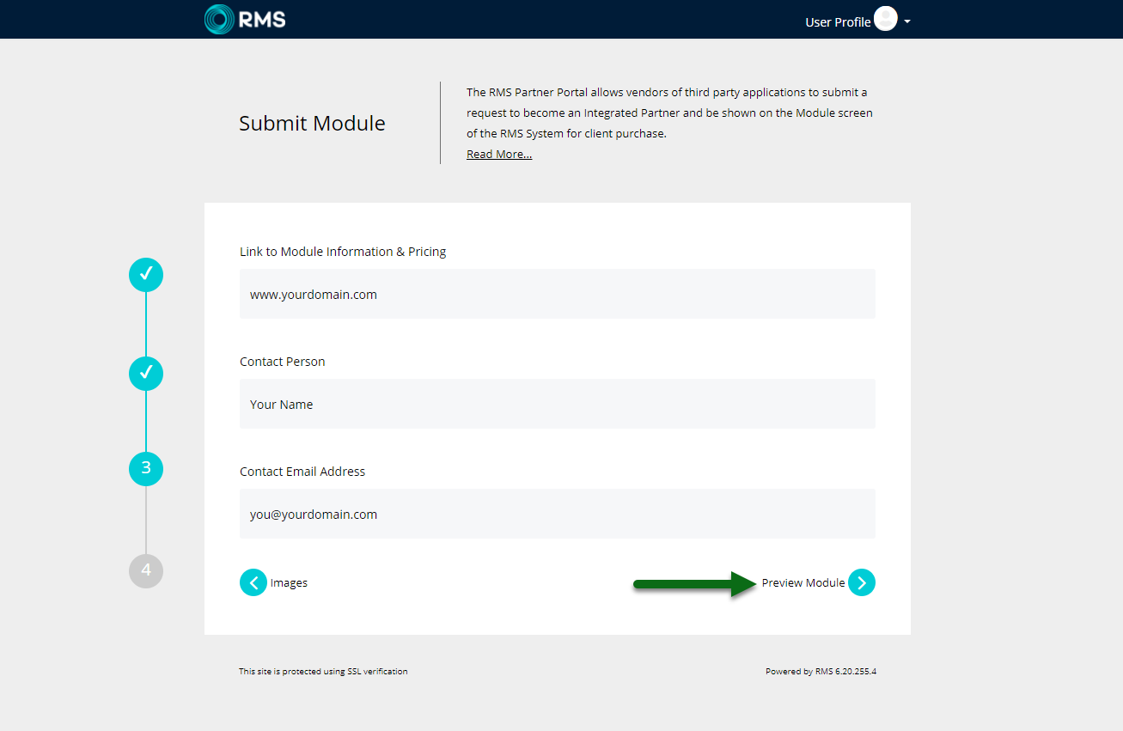Click the User Profile text
The width and height of the screenshot is (1123, 731).
tap(838, 22)
